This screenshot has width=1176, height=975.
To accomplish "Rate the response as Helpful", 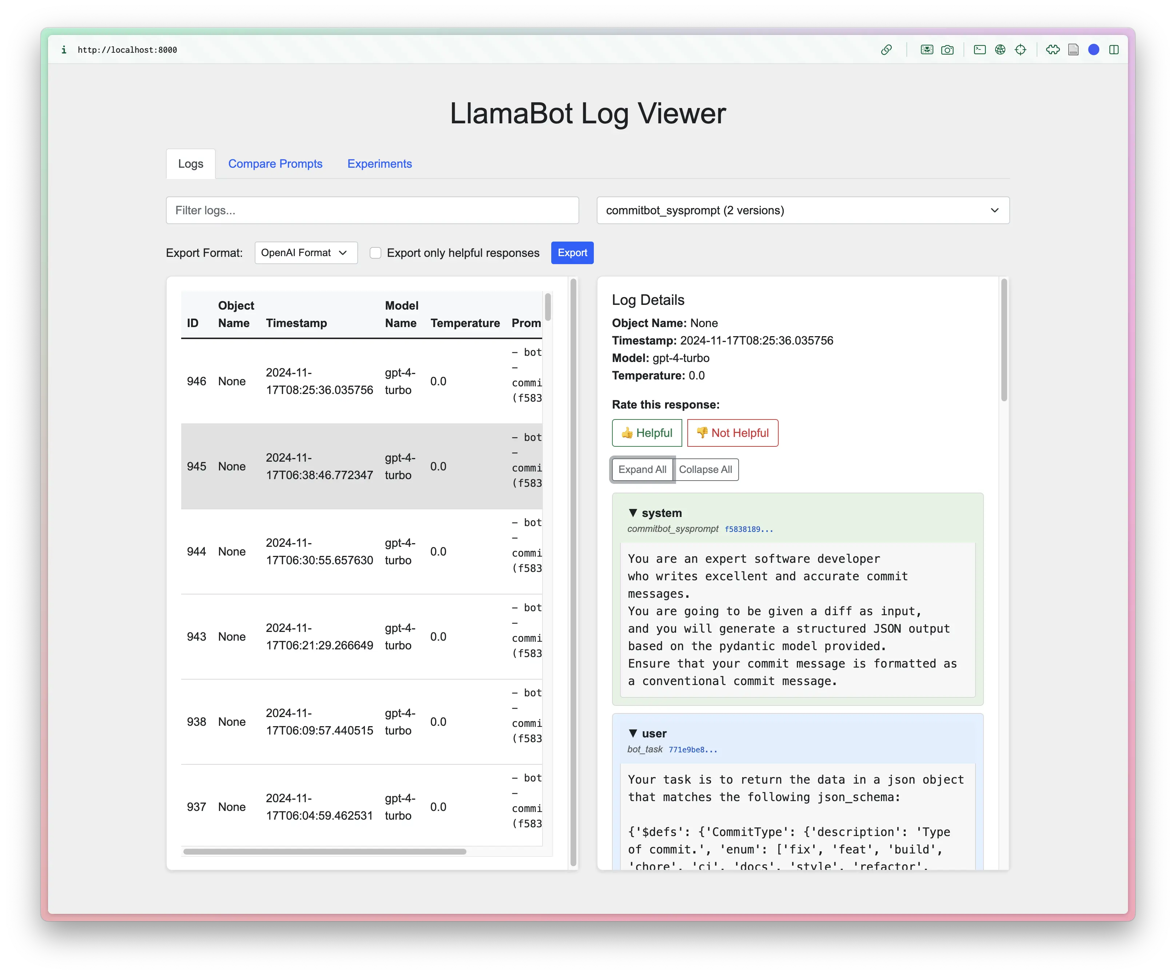I will pos(647,433).
